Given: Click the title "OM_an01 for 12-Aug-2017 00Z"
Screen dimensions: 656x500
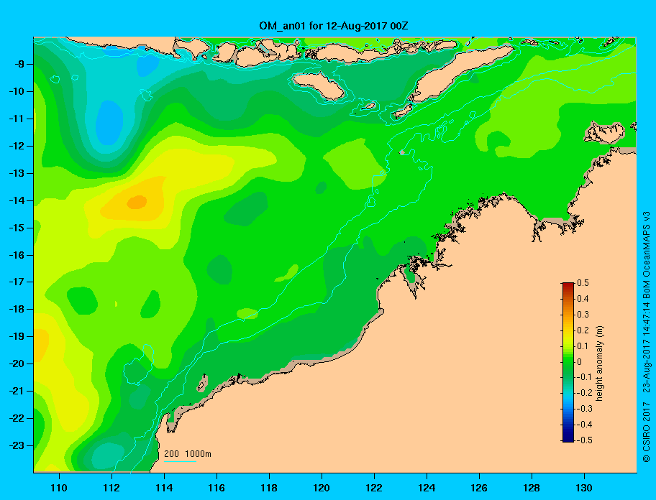Looking at the screenshot, I should pos(334,26).
